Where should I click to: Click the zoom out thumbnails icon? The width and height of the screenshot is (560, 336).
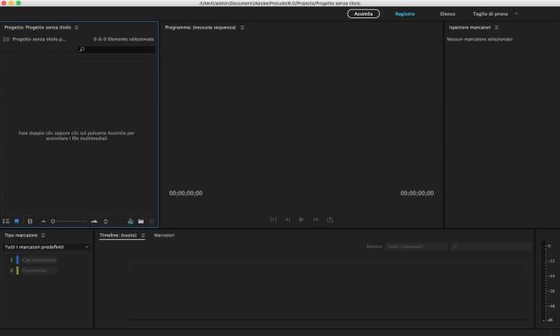coord(44,222)
